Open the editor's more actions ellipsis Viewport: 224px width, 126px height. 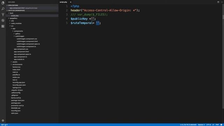222,2
